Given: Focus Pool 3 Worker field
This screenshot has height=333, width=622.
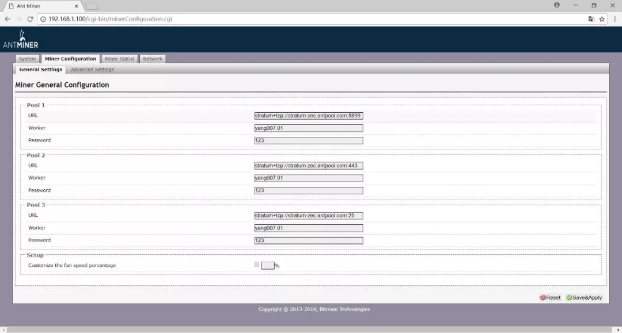Looking at the screenshot, I should [309, 228].
